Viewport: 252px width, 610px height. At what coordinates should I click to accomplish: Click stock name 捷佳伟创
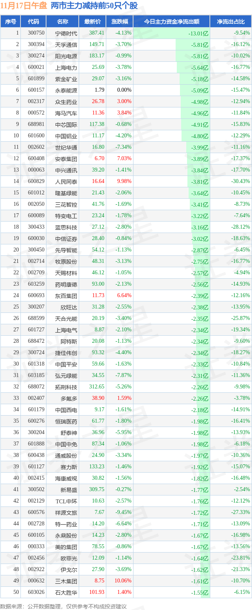66,353
